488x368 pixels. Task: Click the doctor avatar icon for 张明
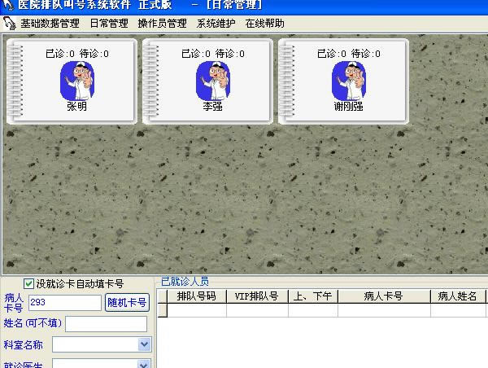[77, 81]
